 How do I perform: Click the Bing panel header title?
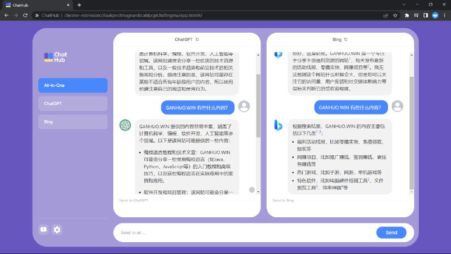click(337, 40)
